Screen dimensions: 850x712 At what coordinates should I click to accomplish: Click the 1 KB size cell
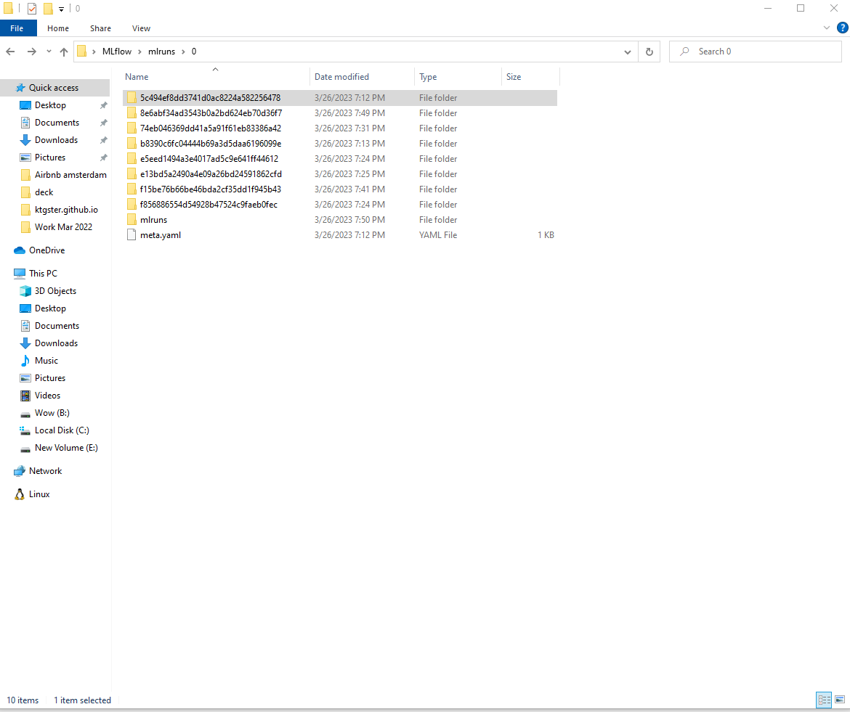pos(546,235)
